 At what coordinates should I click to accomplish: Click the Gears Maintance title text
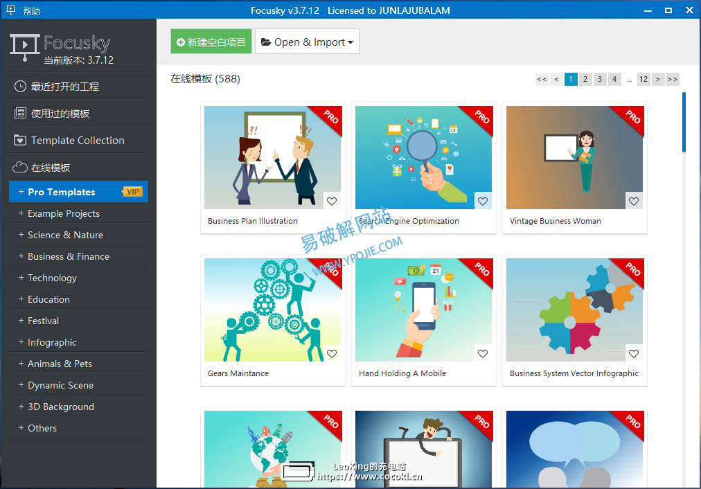238,373
